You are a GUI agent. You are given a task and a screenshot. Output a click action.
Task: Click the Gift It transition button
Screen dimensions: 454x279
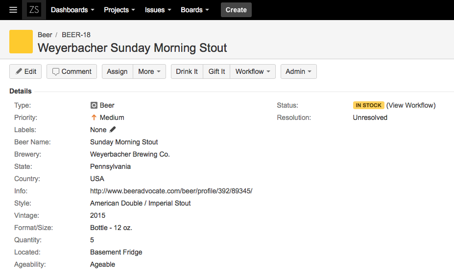click(x=216, y=71)
